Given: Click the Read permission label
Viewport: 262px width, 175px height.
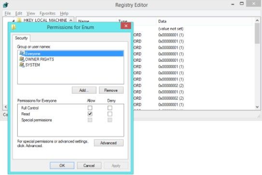Looking at the screenshot, I should 26,114.
